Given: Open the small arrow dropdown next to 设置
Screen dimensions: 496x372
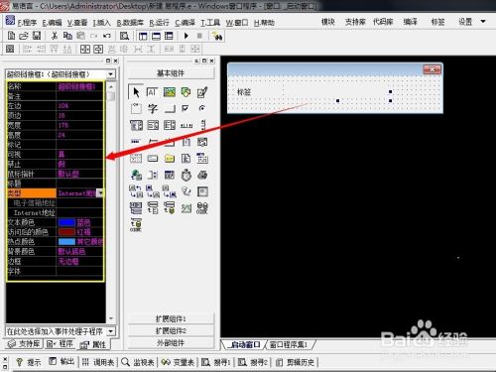Looking at the screenshot, I should 483,22.
